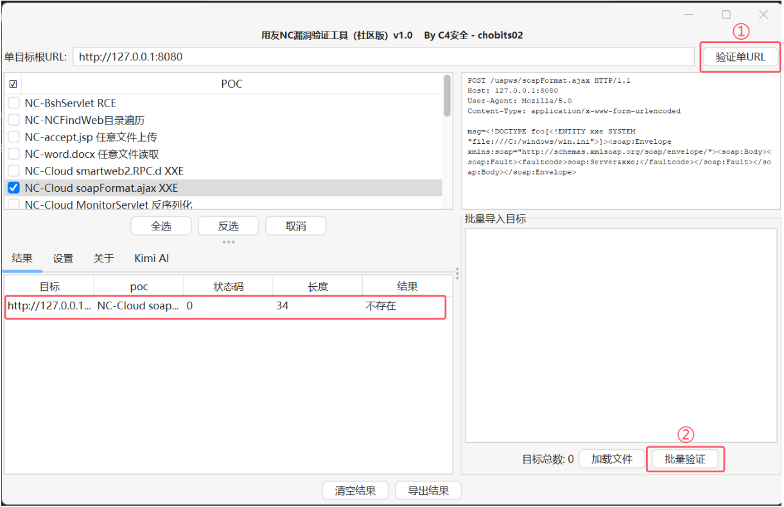Screen dimensions: 784x507
Task: Check the NC-Cloud MonitorServlet 反序列化 checkbox
Action: point(13,205)
